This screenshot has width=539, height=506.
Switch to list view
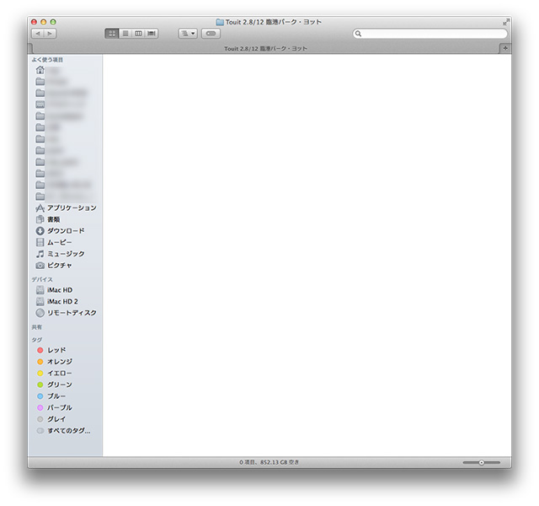tap(125, 34)
